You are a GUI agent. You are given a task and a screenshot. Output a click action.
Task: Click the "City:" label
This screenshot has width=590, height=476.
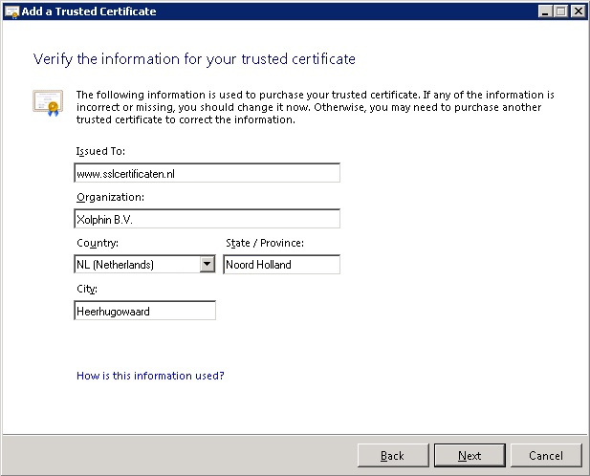coord(86,289)
